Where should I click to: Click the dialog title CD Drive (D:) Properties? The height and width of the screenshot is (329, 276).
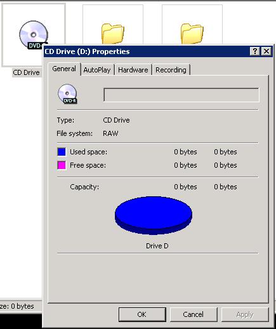(87, 51)
